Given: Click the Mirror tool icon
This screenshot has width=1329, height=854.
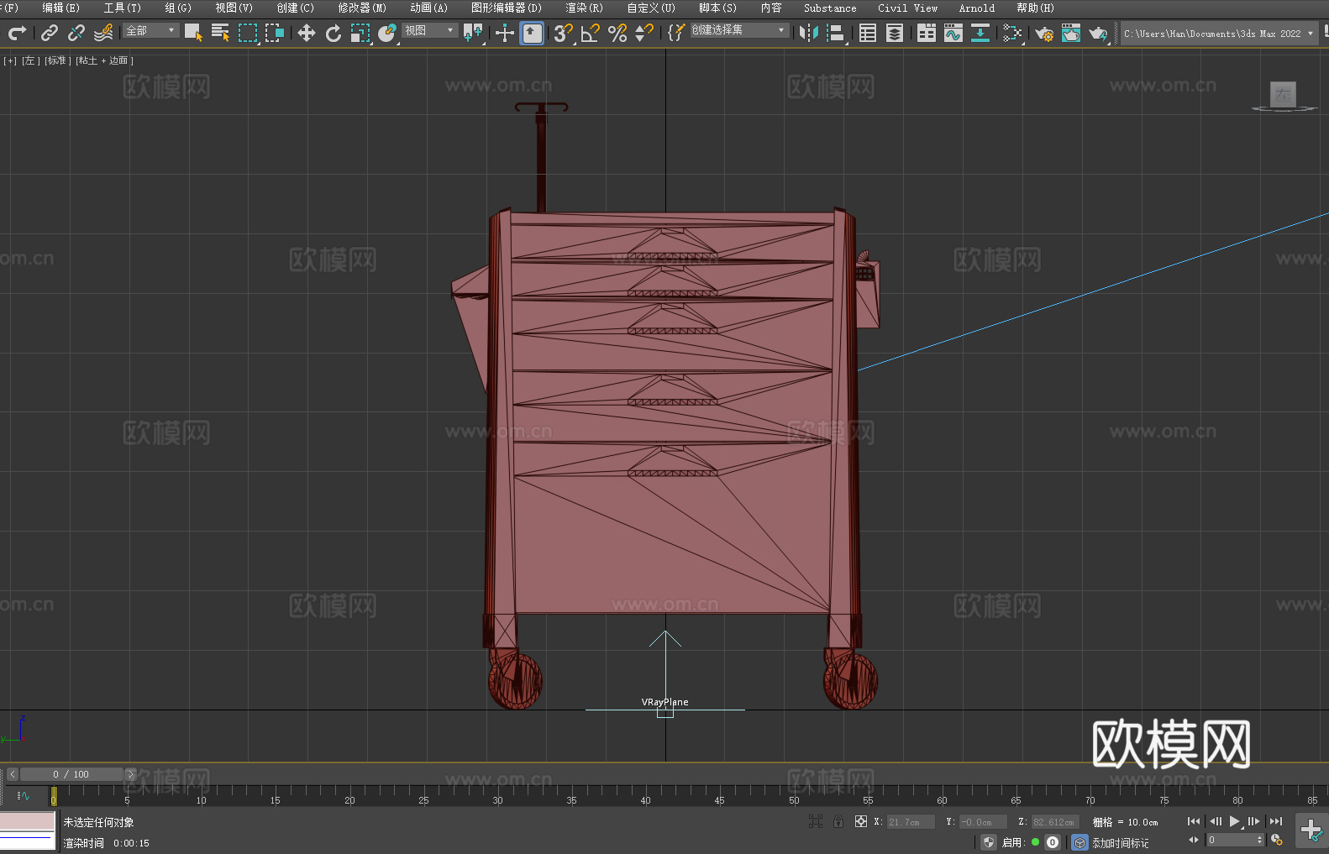Looking at the screenshot, I should 809,33.
